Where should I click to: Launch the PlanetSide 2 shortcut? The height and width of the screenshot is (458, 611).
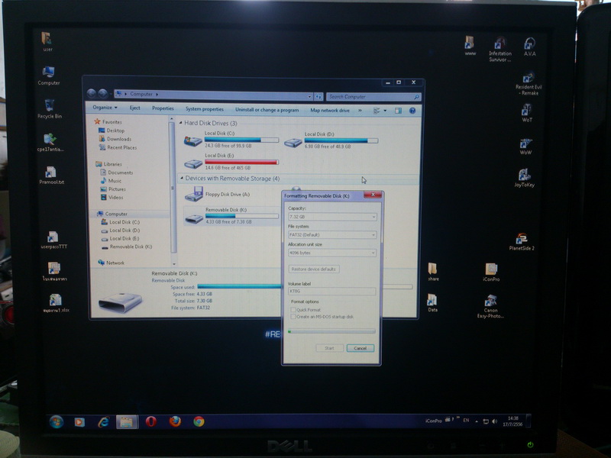522,241
